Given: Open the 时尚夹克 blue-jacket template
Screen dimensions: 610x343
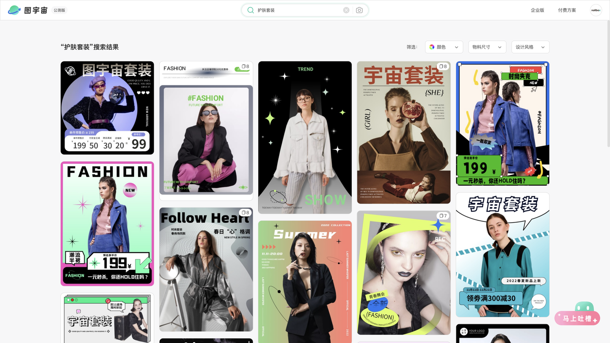Looking at the screenshot, I should (503, 124).
